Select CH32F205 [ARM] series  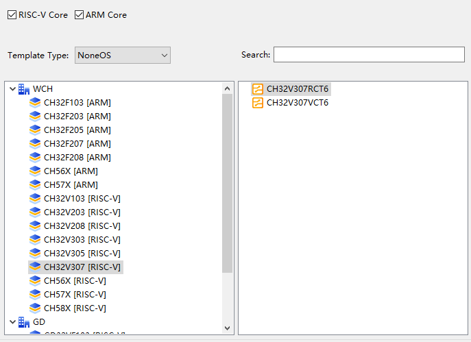coord(77,130)
